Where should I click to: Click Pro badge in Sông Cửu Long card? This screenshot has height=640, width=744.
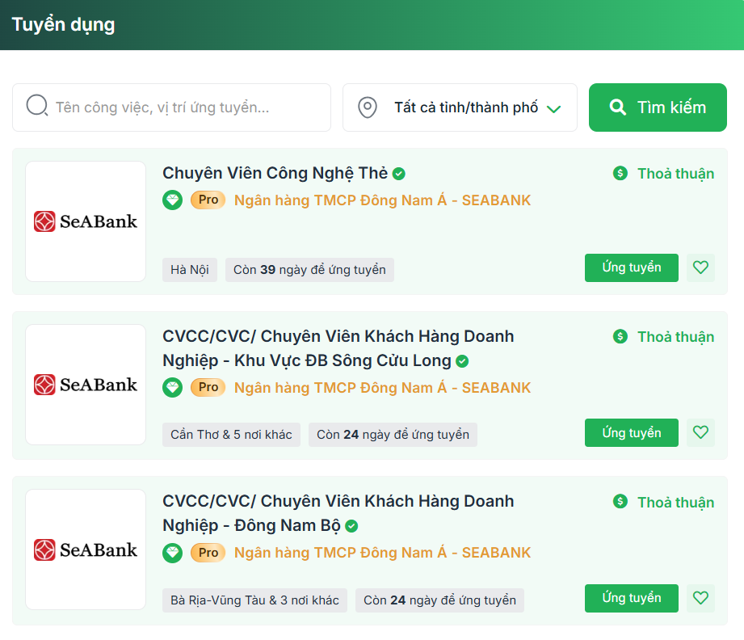pyautogui.click(x=208, y=387)
